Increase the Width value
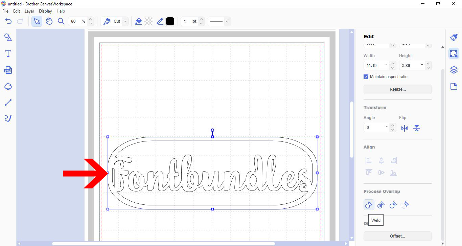462x246 pixels. [x=393, y=63]
